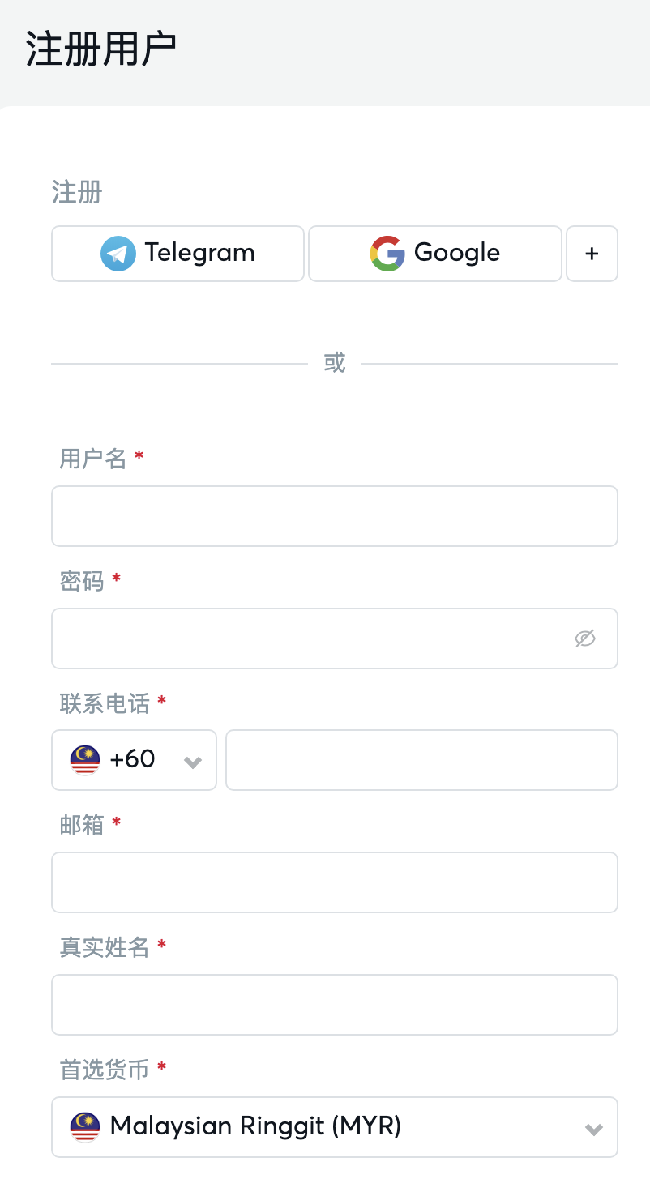Register with the Google button
650x1196 pixels.
[x=435, y=254]
